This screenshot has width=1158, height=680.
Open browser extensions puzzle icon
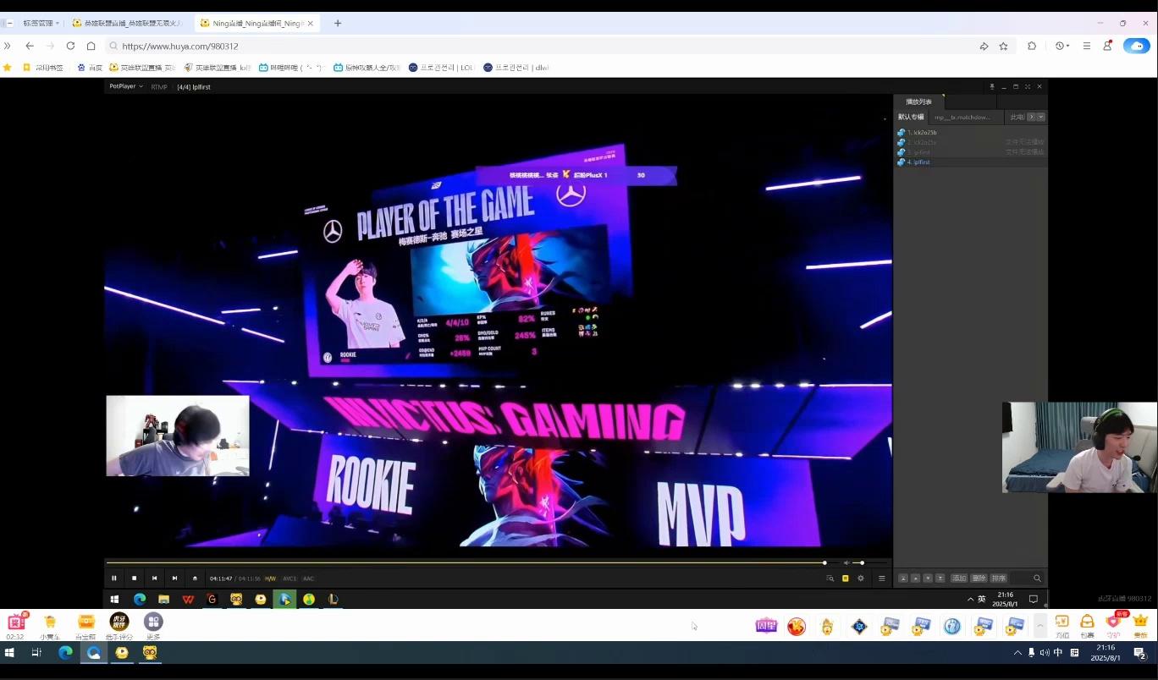[x=1032, y=46]
